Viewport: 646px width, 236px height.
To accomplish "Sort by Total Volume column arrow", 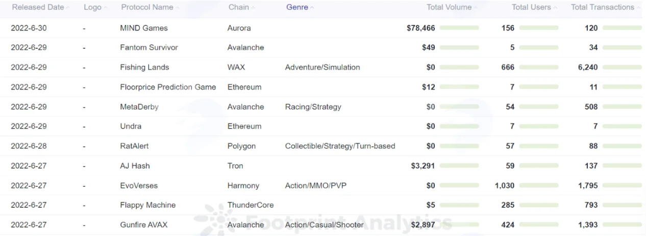I will pos(476,8).
